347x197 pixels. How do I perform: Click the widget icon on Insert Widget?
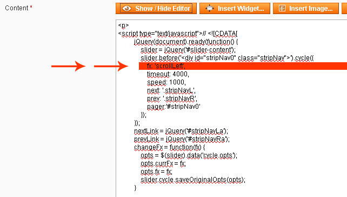[x=209, y=9]
